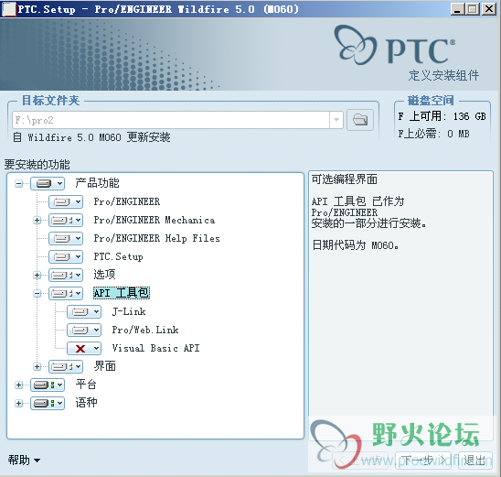
Task: Collapse the 产品功能 tree node
Action: tap(19, 184)
